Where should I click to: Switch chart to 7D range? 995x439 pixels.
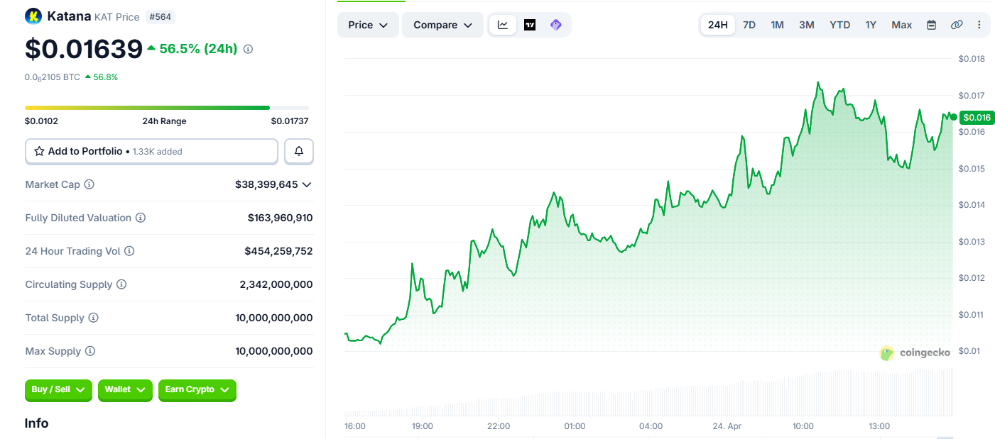click(x=749, y=25)
